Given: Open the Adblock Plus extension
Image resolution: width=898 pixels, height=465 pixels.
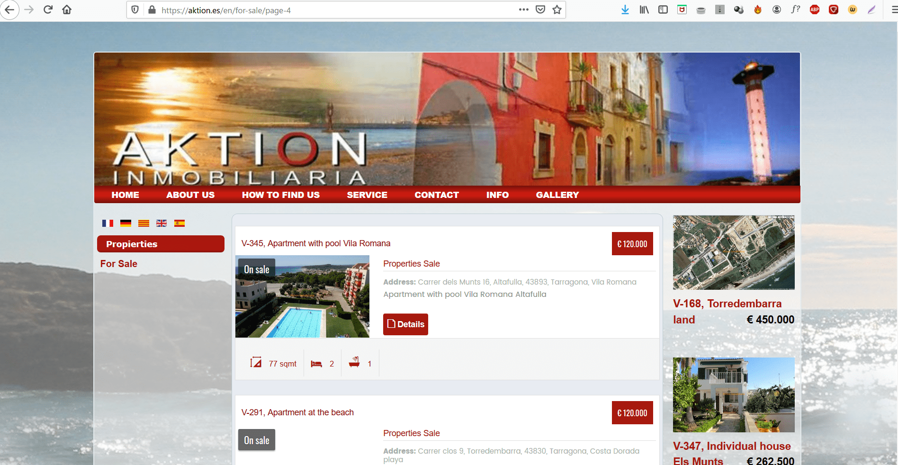Looking at the screenshot, I should (x=815, y=9).
